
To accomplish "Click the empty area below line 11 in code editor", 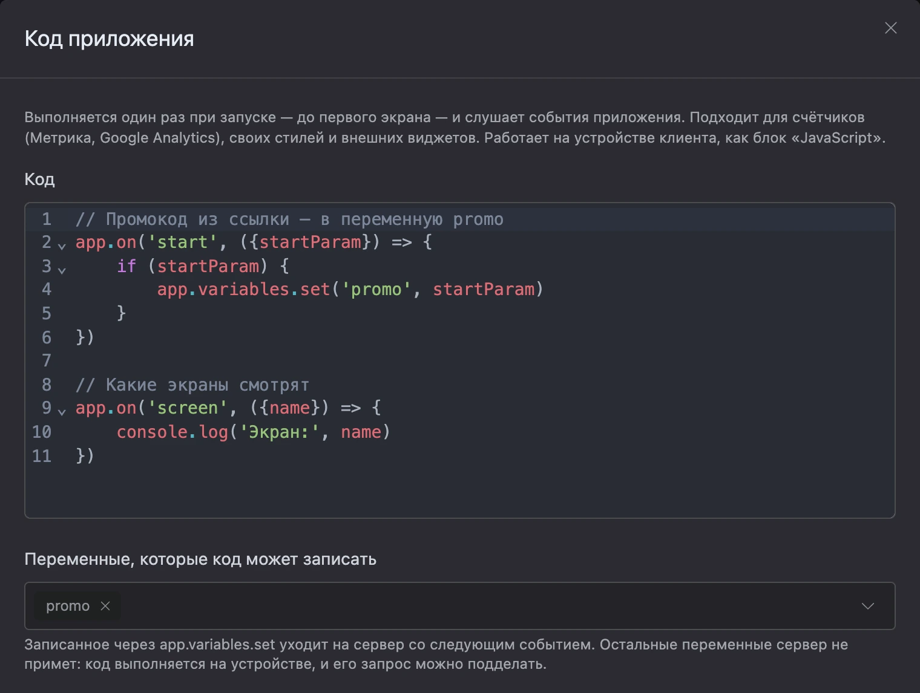I will 460,491.
